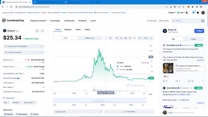Reload the page

tap(11, 7)
